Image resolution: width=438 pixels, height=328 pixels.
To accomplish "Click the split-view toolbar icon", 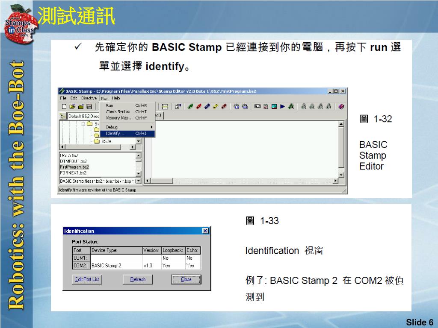I will (x=165, y=106).
